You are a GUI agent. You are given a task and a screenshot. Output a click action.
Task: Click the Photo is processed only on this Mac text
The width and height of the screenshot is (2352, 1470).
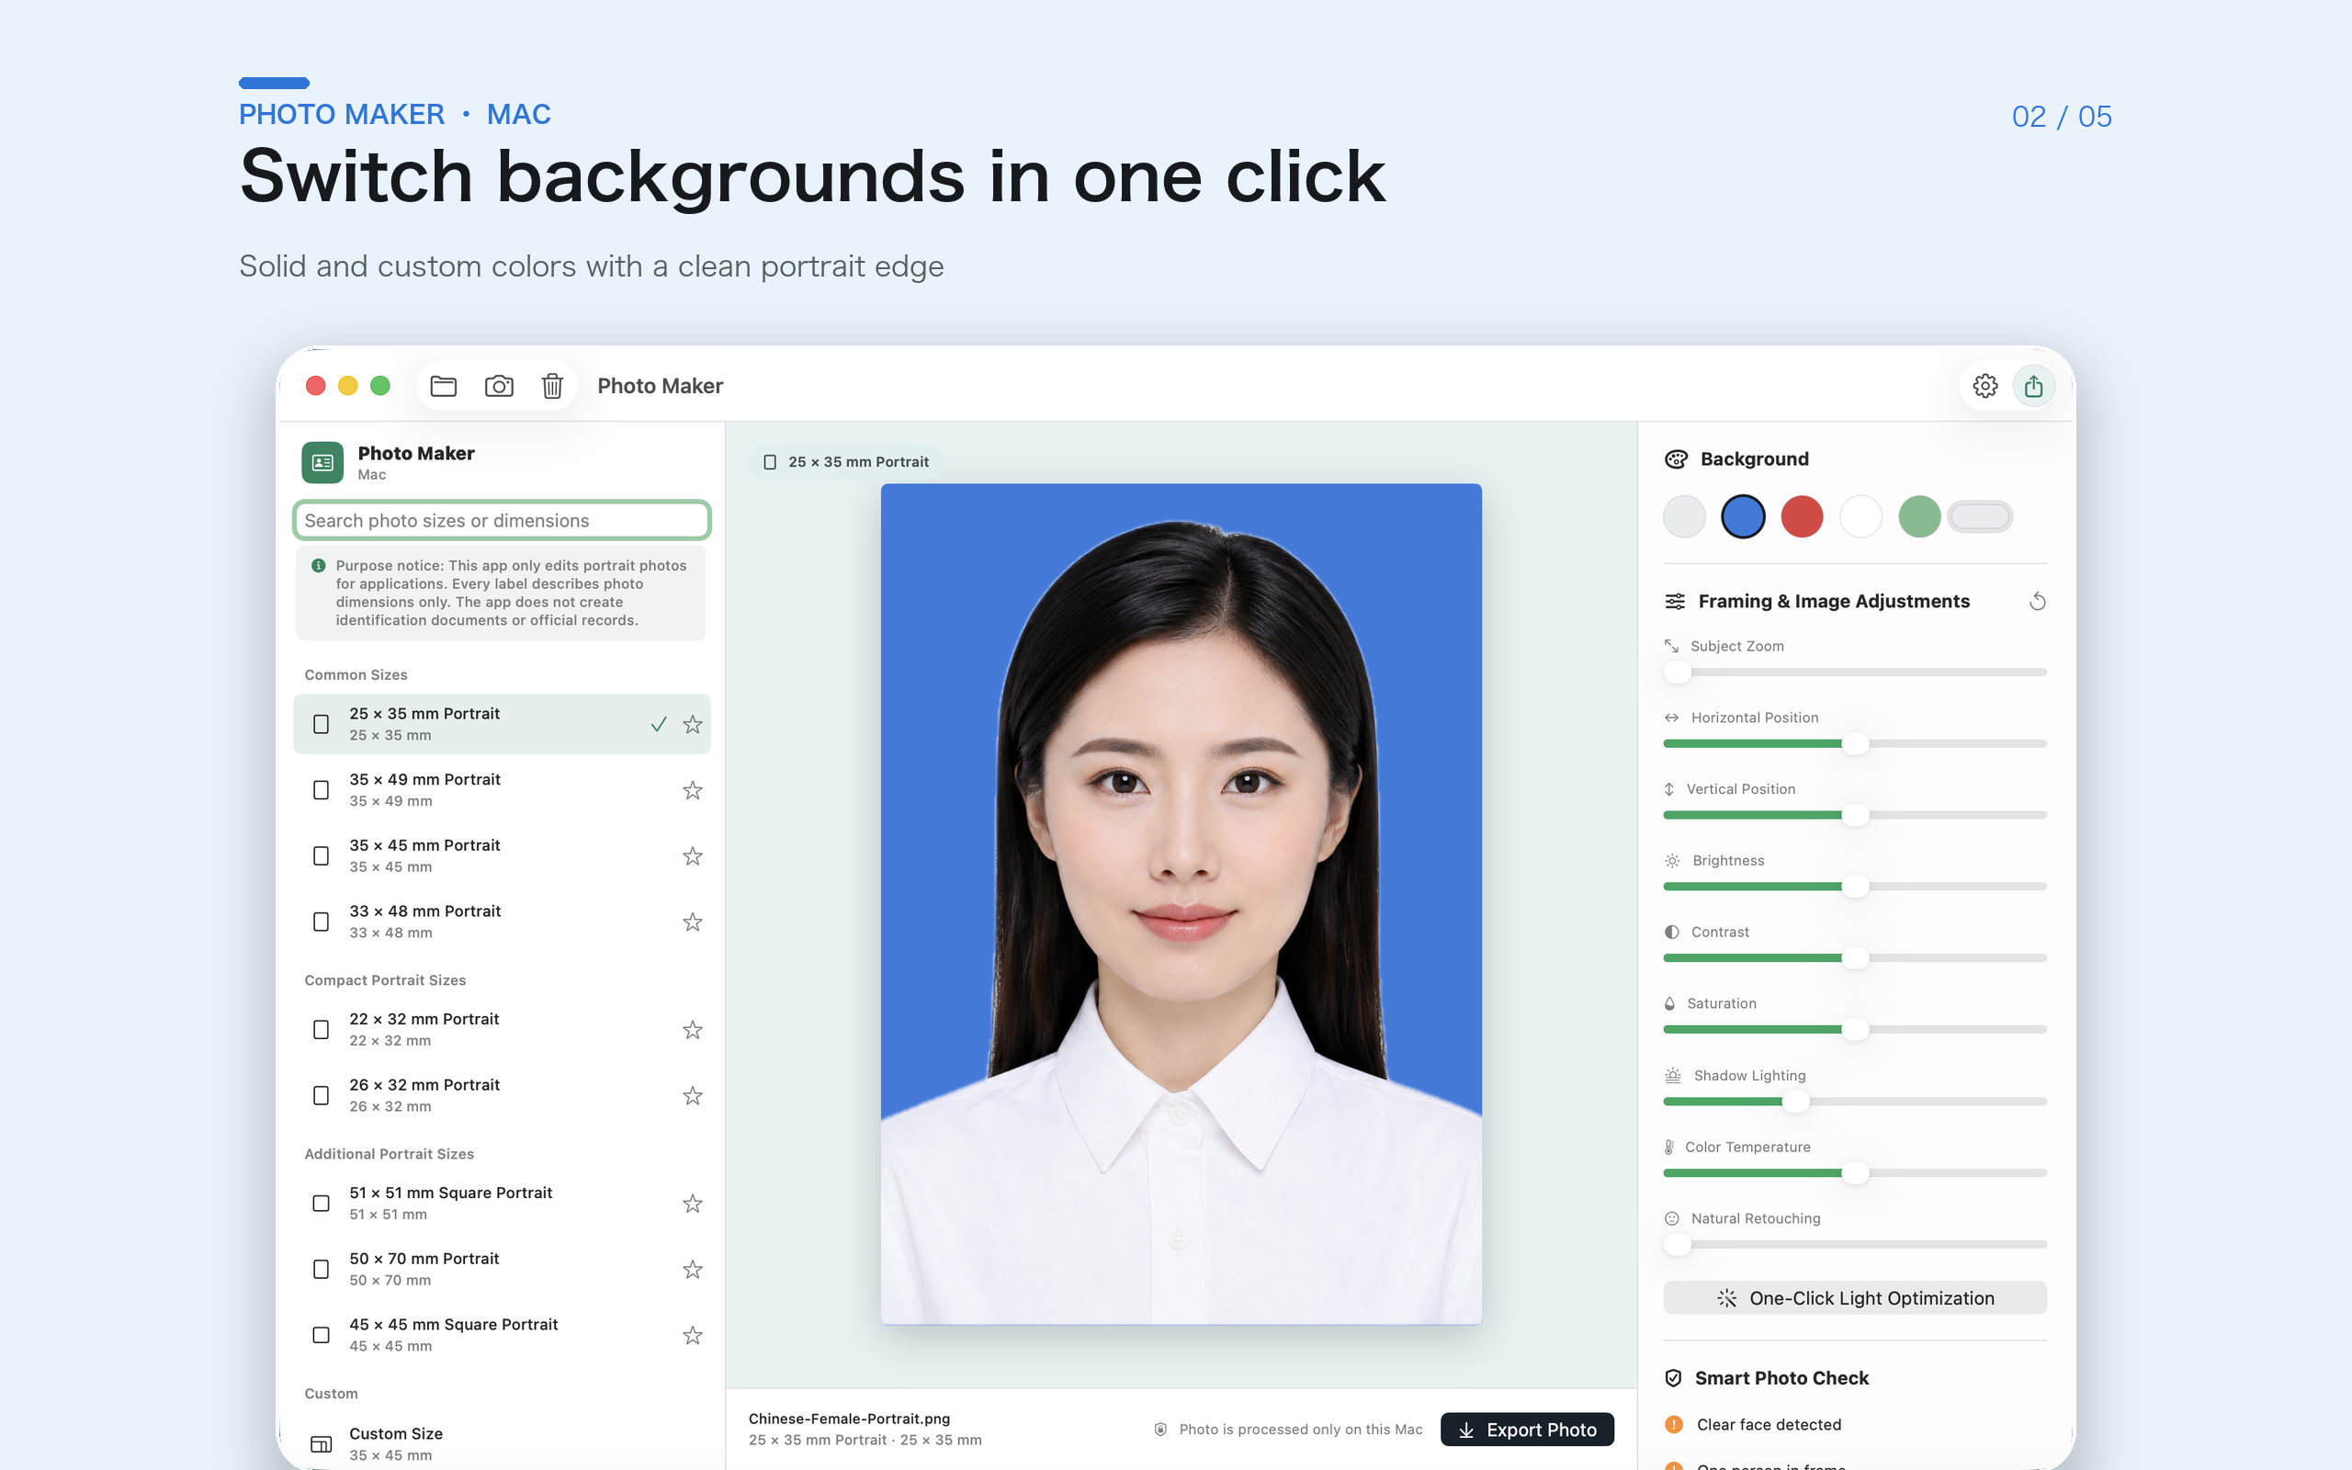pyautogui.click(x=1300, y=1430)
